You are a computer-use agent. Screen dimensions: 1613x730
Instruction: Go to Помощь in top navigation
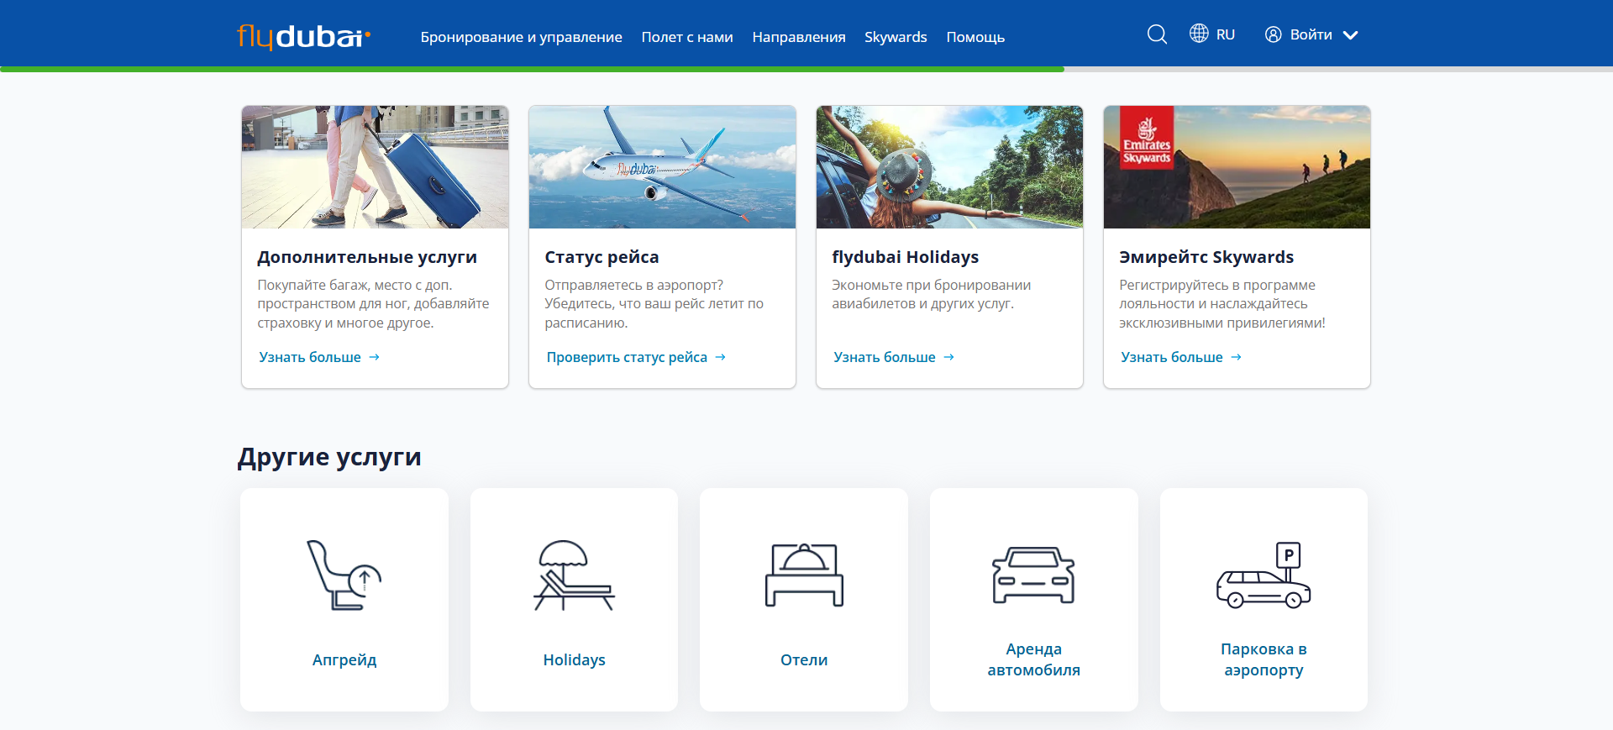coord(975,37)
